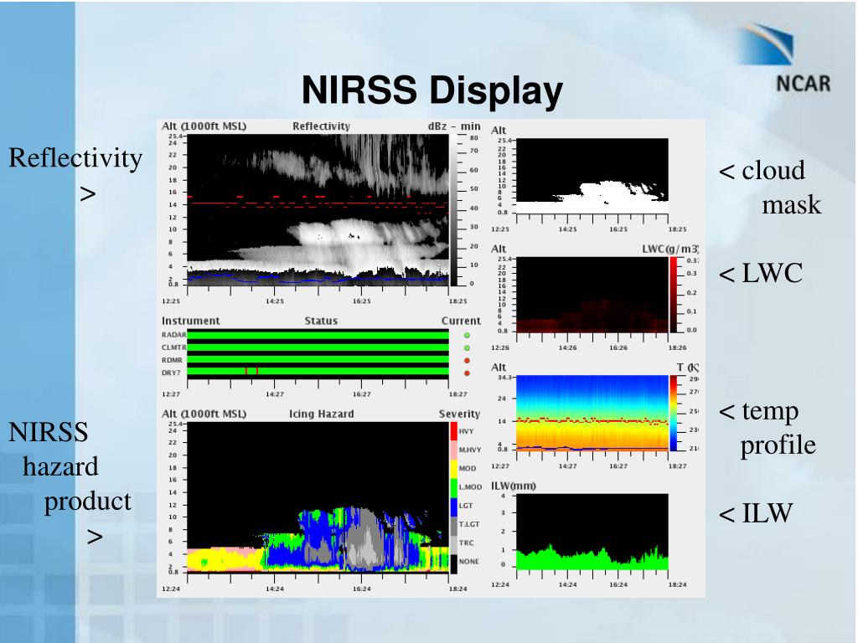
Task: Click the cloud mask plot
Action: (x=592, y=176)
